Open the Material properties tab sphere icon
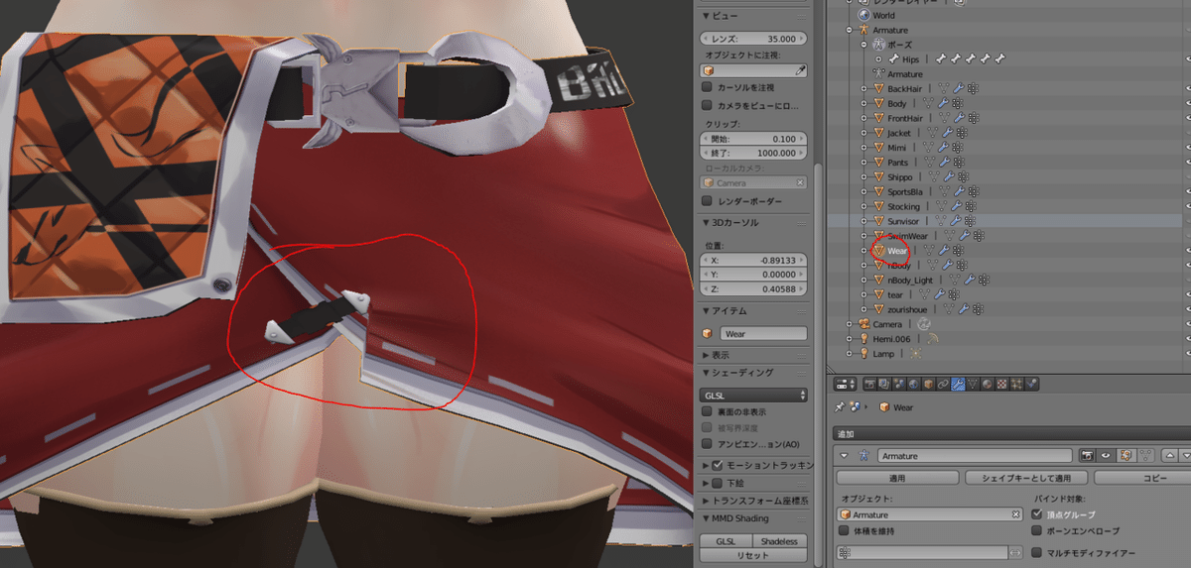This screenshot has height=568, width=1191. click(987, 384)
